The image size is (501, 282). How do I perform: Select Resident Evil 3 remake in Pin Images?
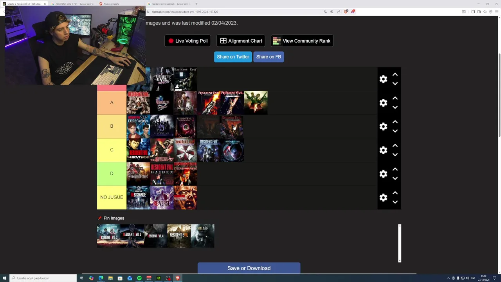click(x=132, y=236)
